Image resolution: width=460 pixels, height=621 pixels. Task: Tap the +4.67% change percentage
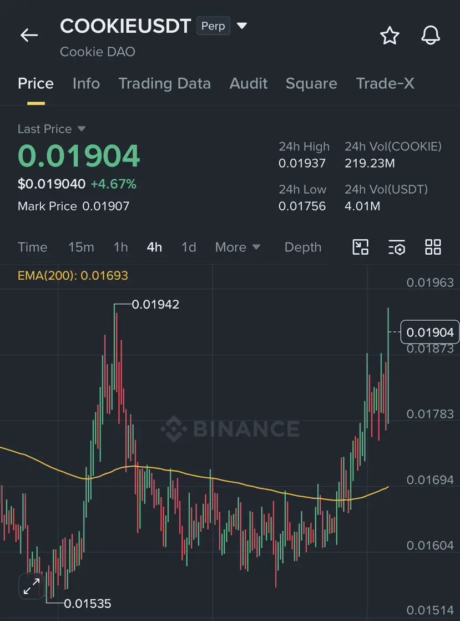click(114, 184)
